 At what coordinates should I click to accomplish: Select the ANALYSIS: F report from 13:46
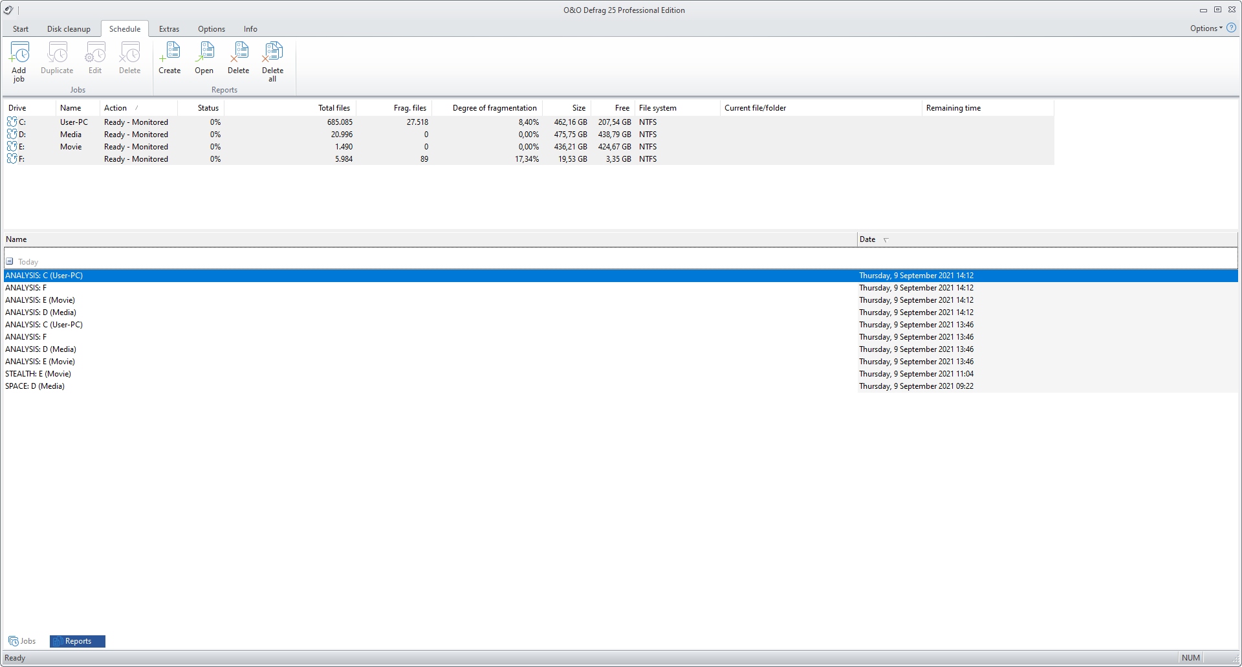point(621,337)
